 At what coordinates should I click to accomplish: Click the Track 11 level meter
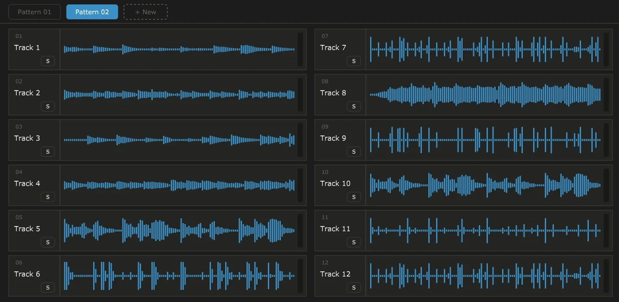(x=606, y=230)
